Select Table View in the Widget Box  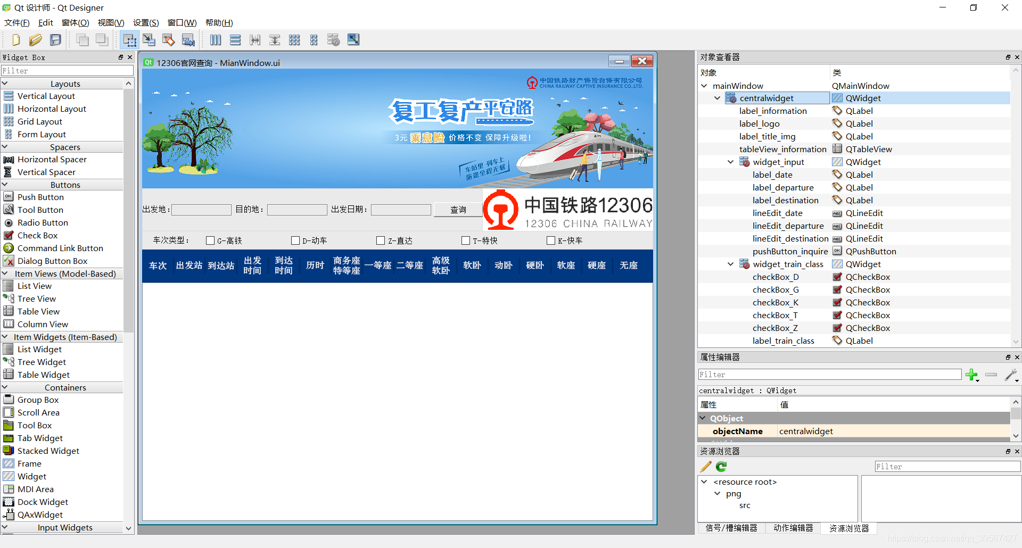(x=38, y=311)
